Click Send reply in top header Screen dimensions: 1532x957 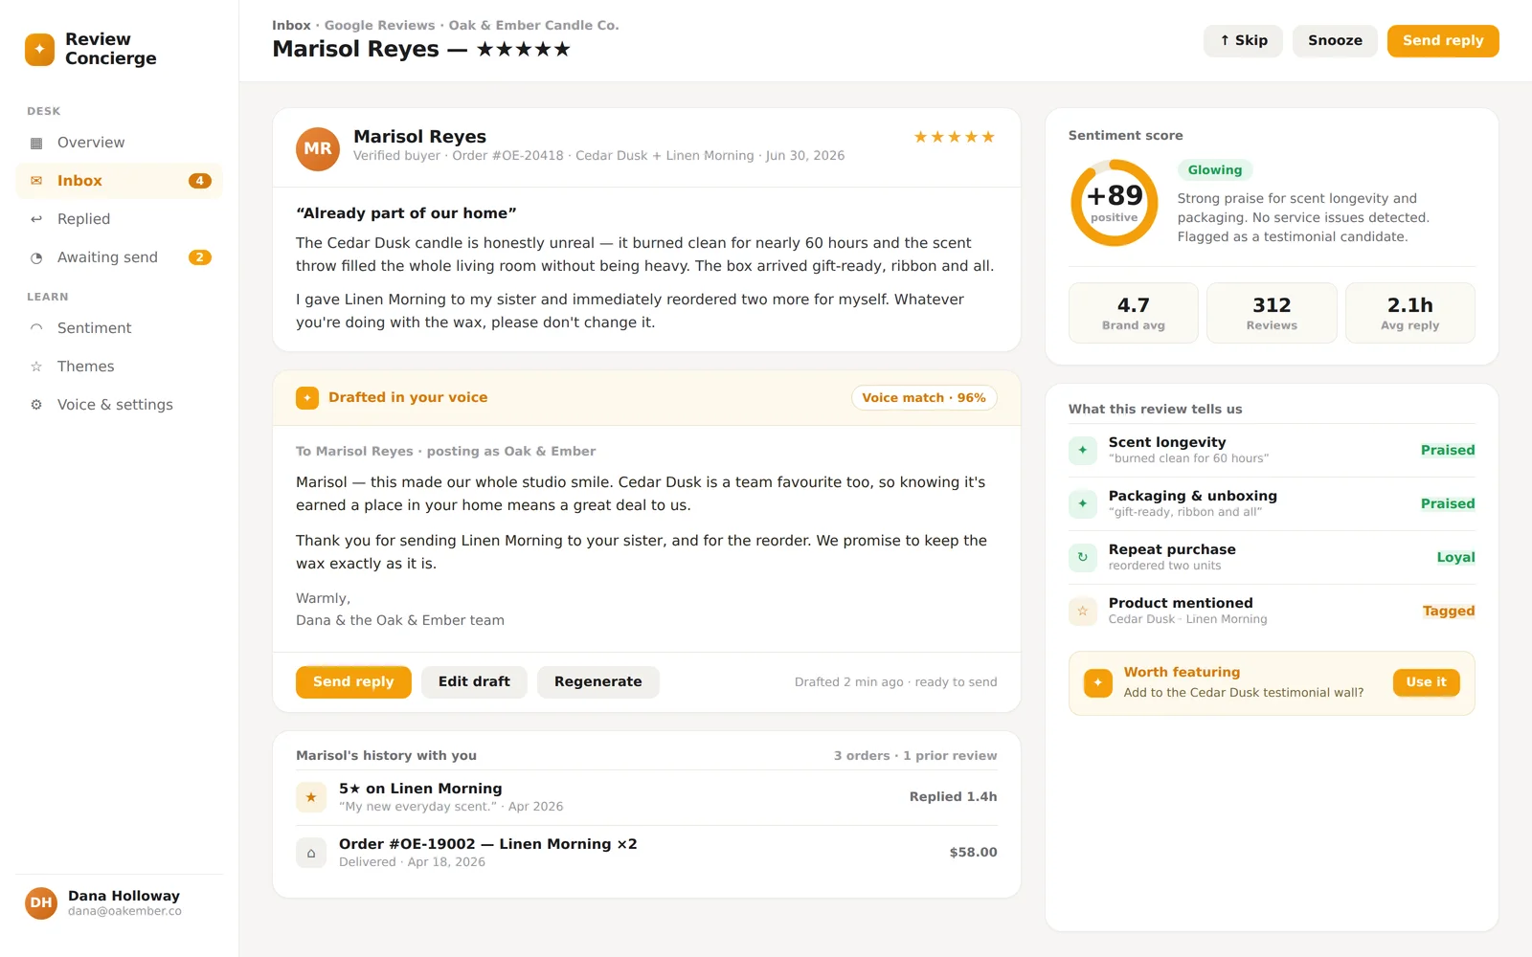pyautogui.click(x=1443, y=41)
